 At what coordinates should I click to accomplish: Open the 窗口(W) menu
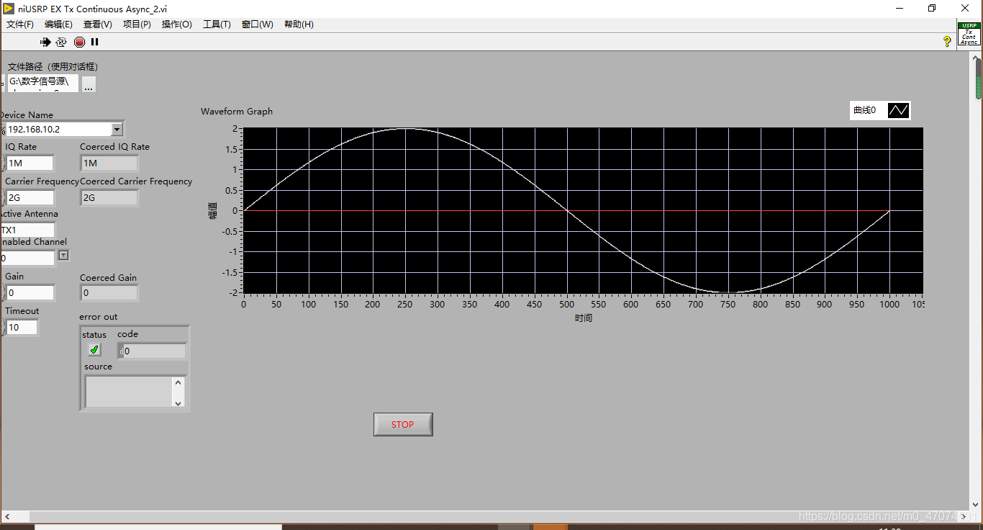point(258,24)
